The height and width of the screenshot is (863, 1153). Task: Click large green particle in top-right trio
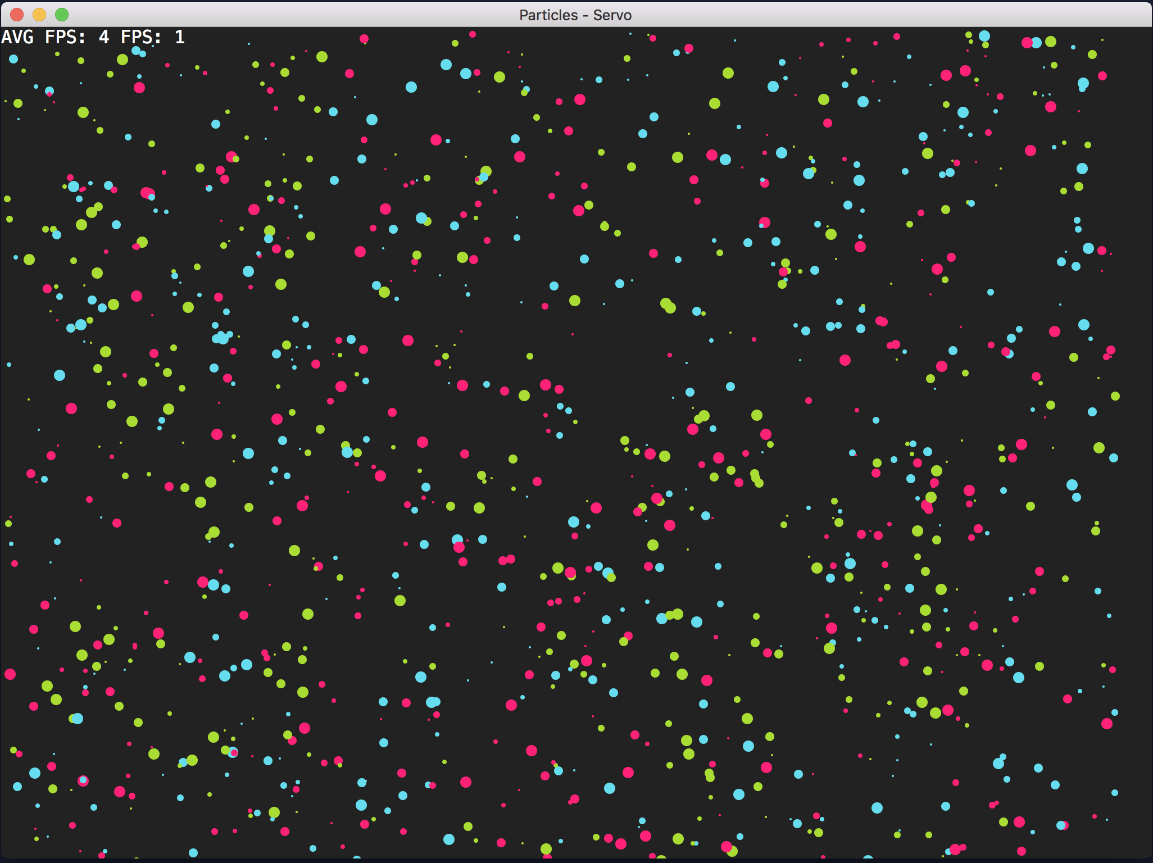[x=1051, y=42]
